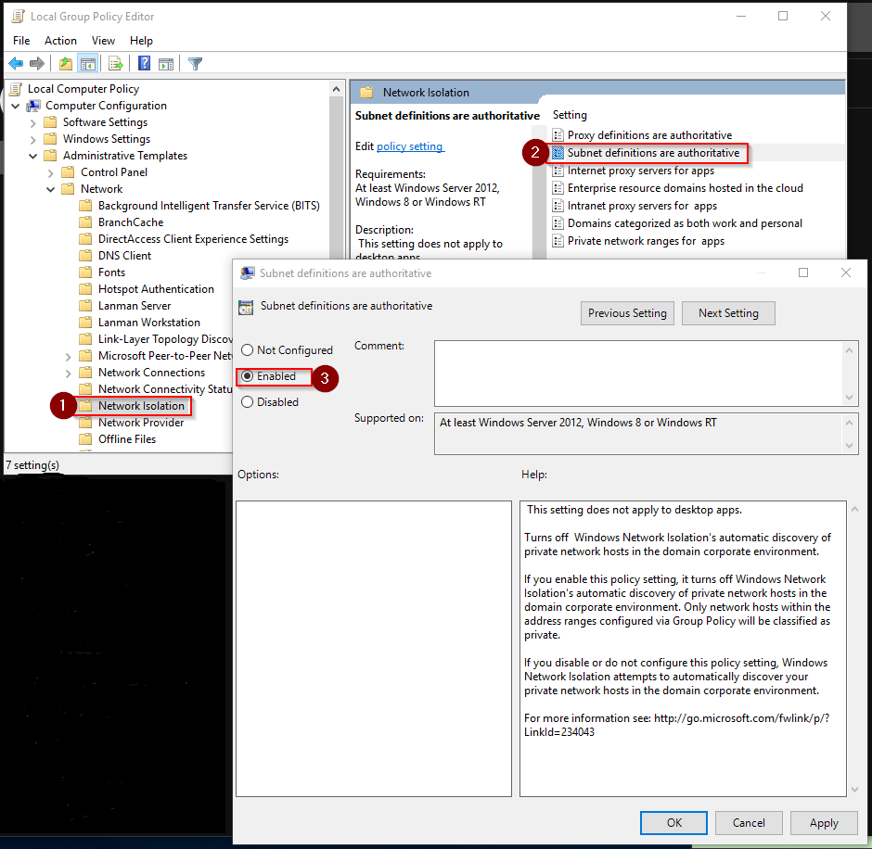Click the Filter funnel toolbar icon
Screen dimensions: 872x849
195,64
